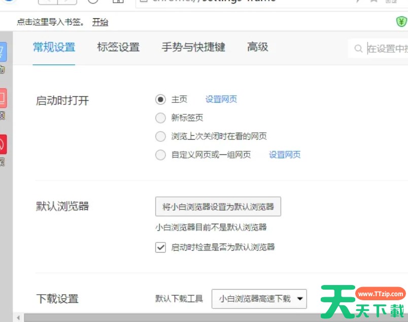This screenshot has height=322, width=408.
Task: Bookmark the page with the star icon
Action: pyautogui.click(x=372, y=2)
